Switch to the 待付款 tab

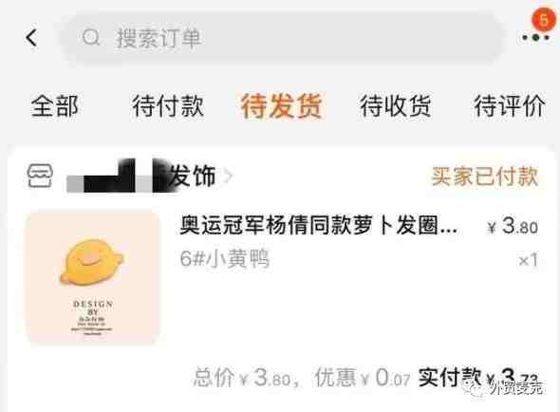168,106
